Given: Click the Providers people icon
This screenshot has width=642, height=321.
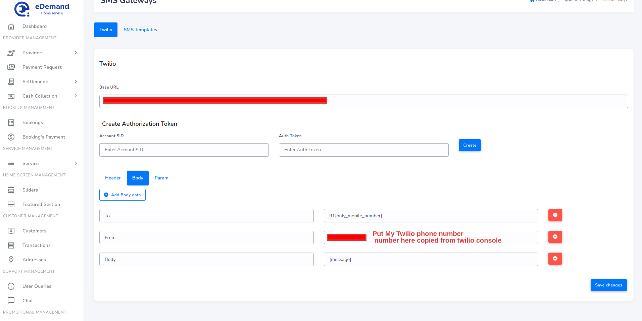Looking at the screenshot, I should point(11,53).
